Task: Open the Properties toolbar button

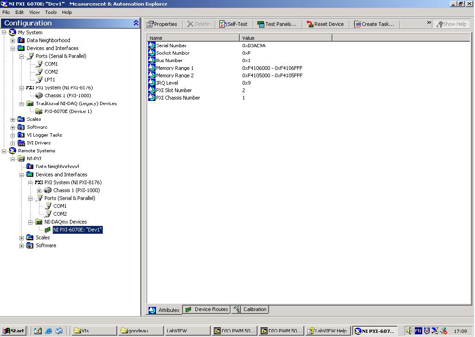Action: click(x=162, y=24)
